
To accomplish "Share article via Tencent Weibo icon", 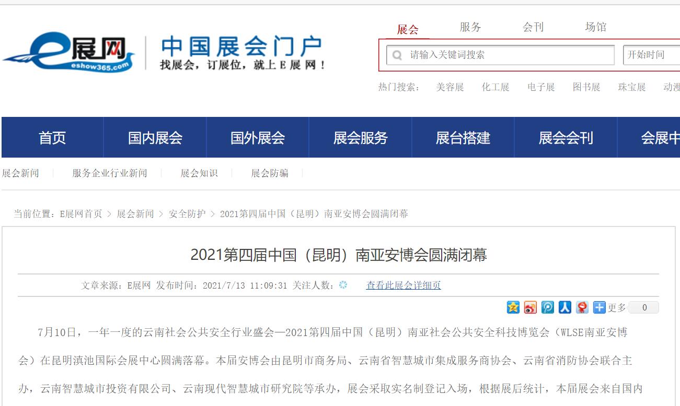I will (547, 307).
